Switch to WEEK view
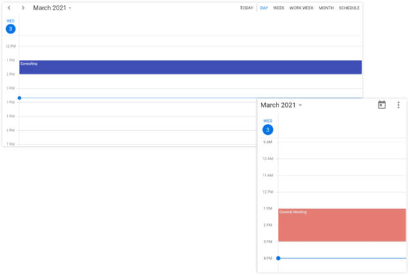 click(x=279, y=8)
